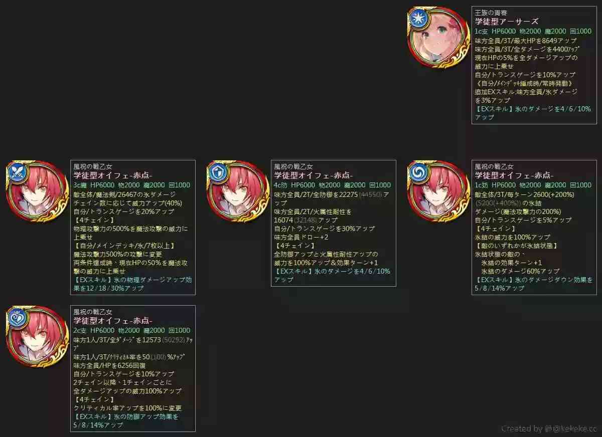Click the shield badge on the 4c防 portrait
602x437 pixels.
216,172
